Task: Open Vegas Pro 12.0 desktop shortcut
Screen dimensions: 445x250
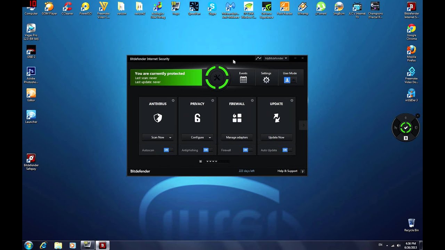Action: [x=31, y=32]
